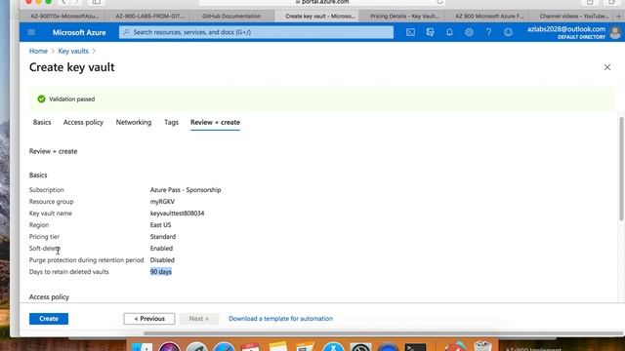
Task: Click the Key vaults breadcrumb link
Action: click(x=73, y=51)
